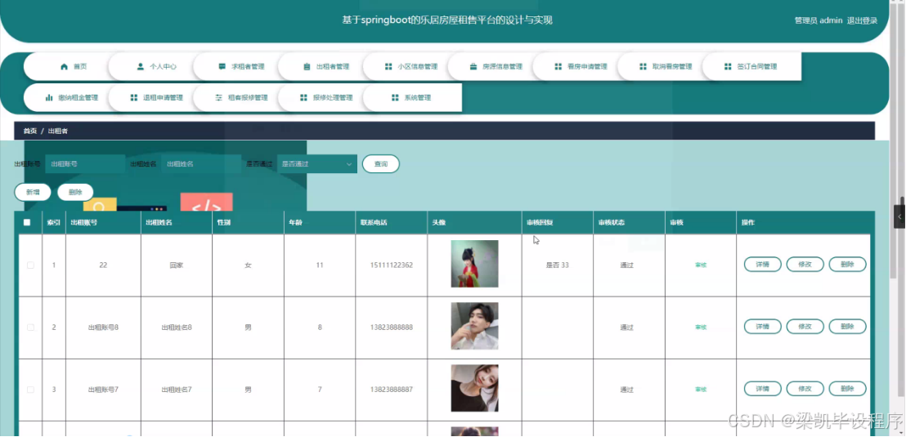Image resolution: width=906 pixels, height=437 pixels.
Task: Click the 查询 search button
Action: pyautogui.click(x=381, y=164)
